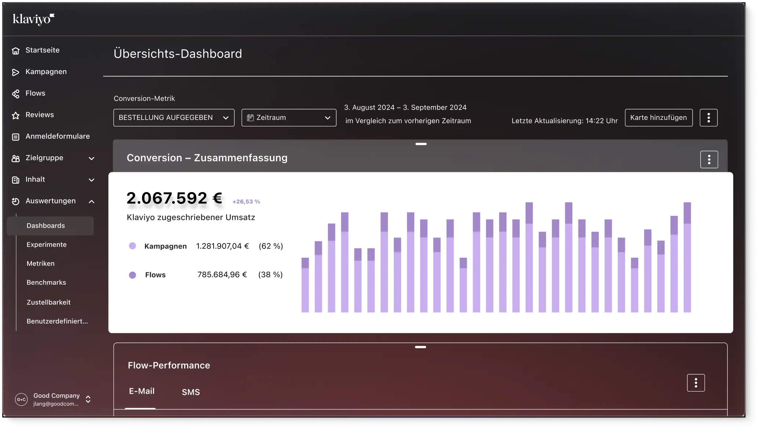Open the Zeitraum date range dropdown

click(288, 118)
